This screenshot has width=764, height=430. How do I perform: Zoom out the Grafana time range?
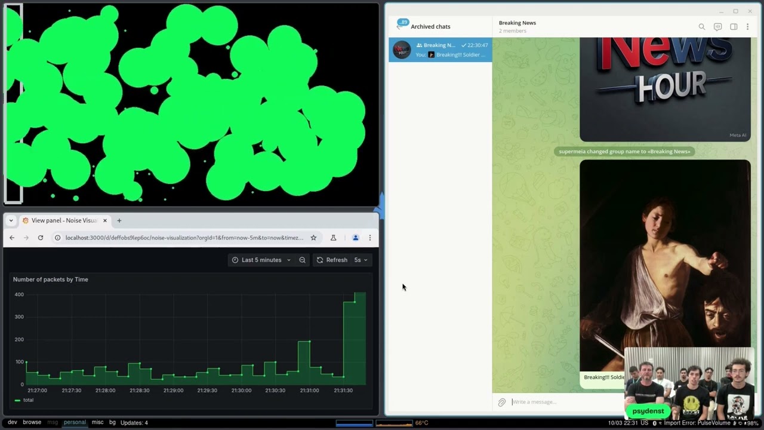click(303, 260)
